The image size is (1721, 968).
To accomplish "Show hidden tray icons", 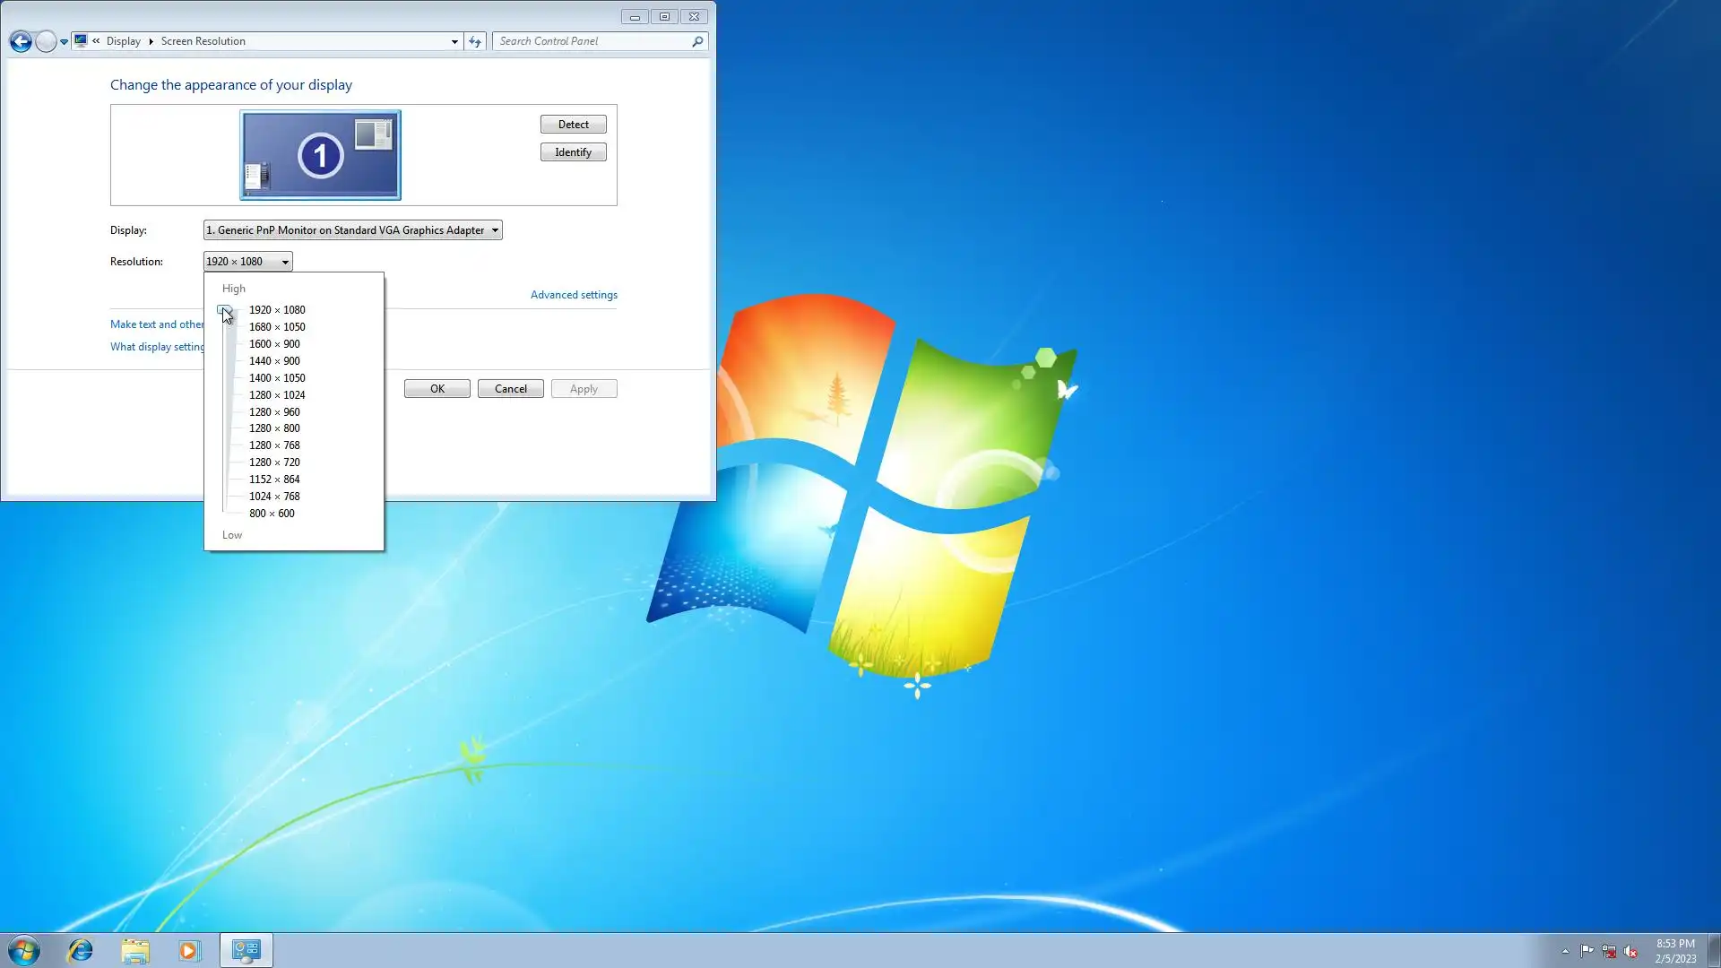I will click(1565, 951).
